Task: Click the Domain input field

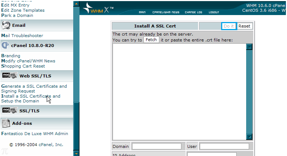Action: coord(157,146)
